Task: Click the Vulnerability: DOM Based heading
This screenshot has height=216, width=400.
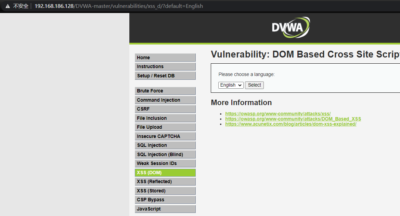Action: (x=305, y=54)
